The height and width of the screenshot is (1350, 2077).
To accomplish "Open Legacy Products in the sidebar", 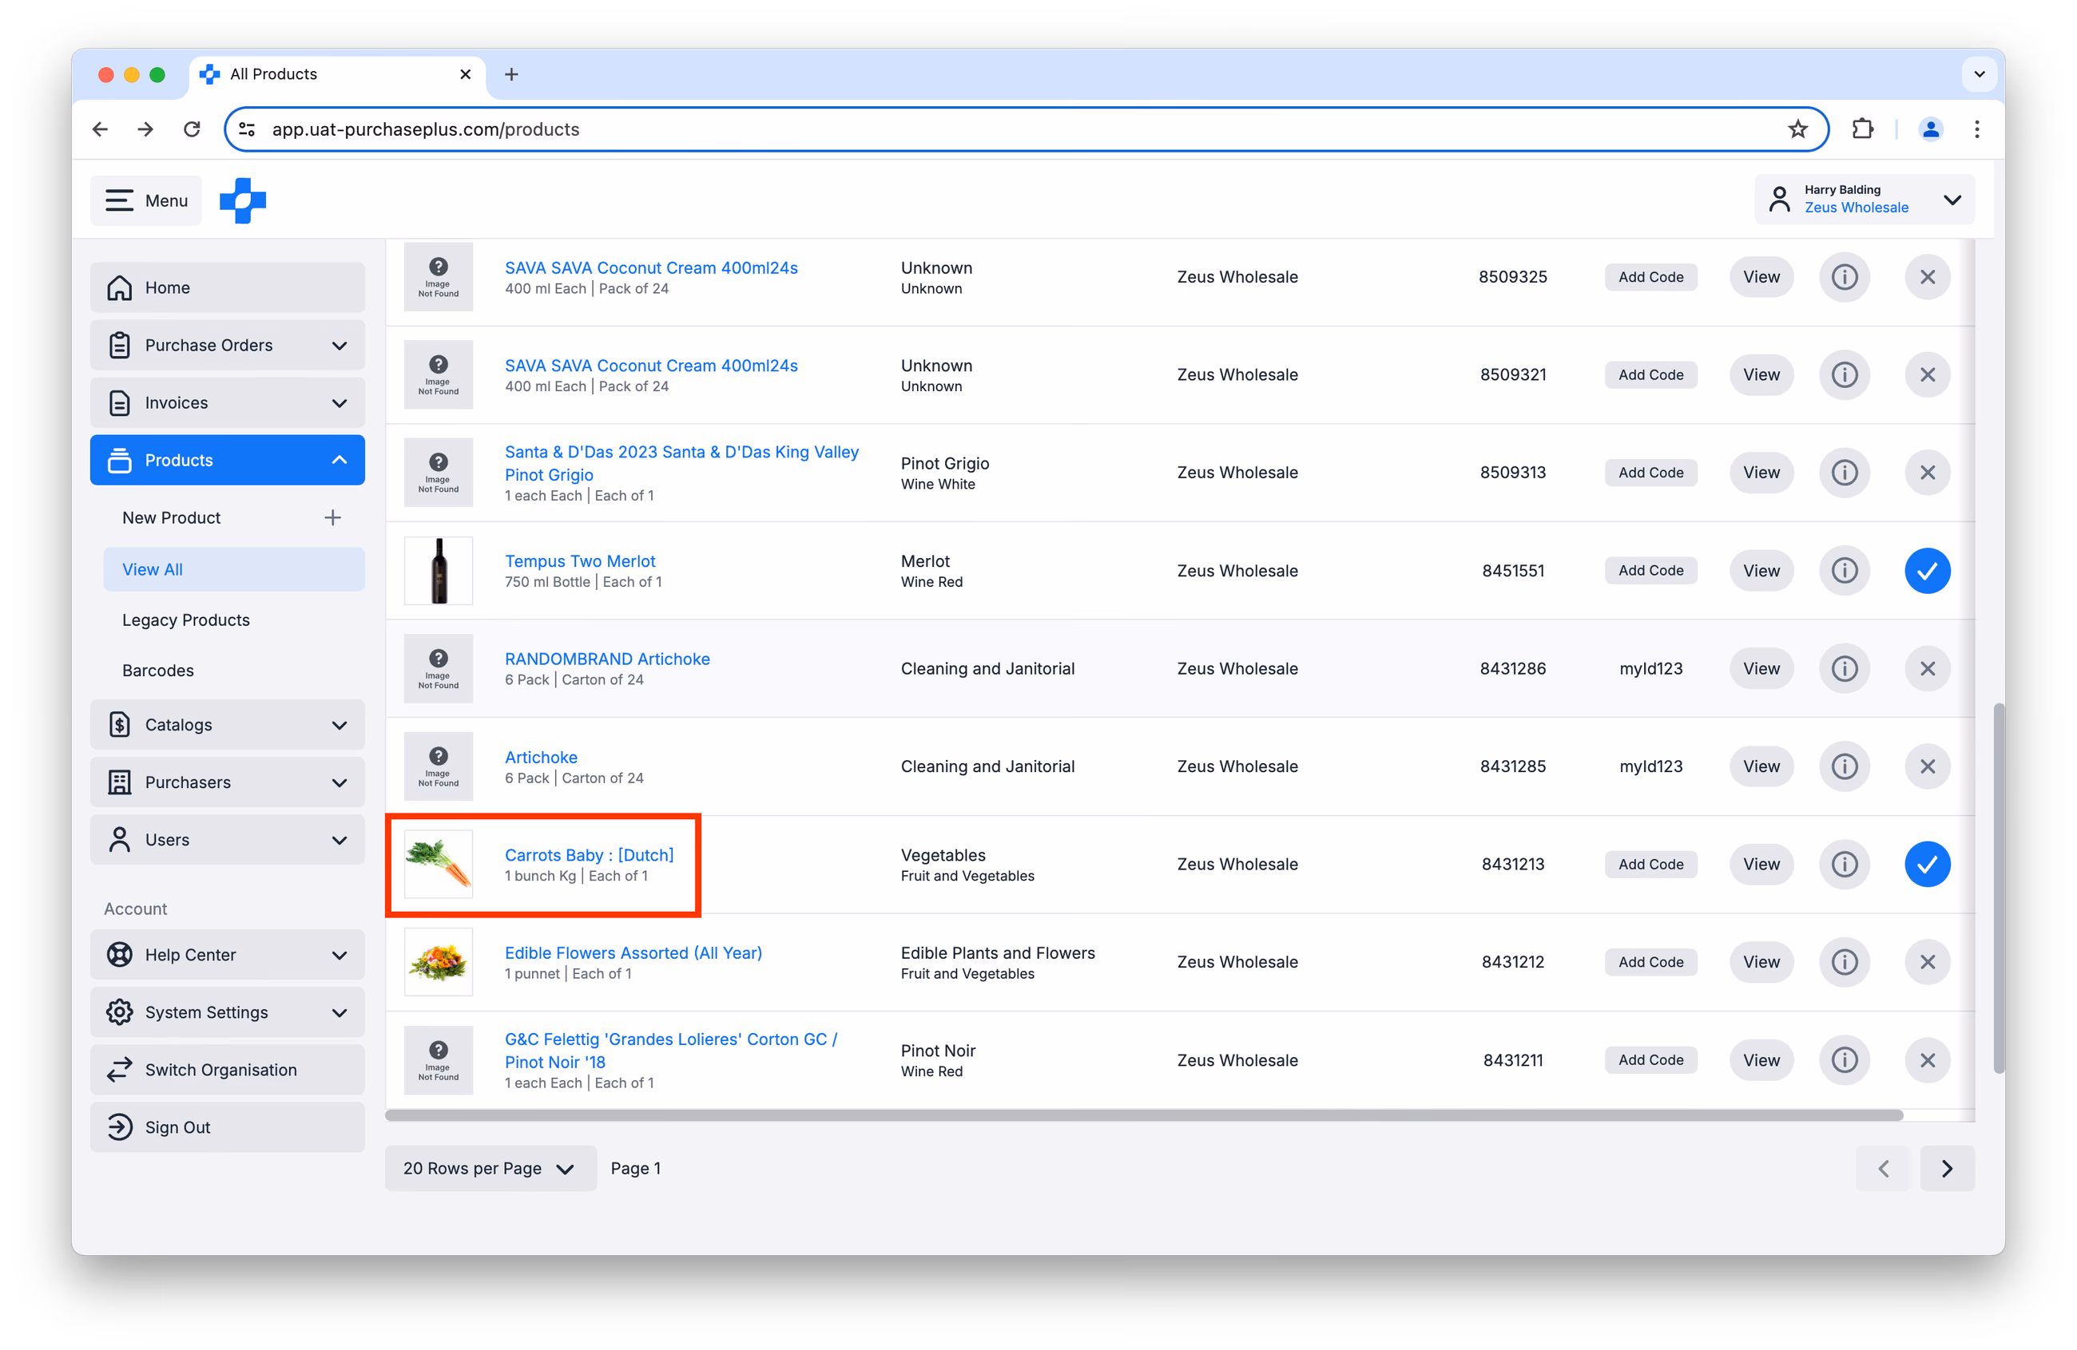I will point(186,620).
